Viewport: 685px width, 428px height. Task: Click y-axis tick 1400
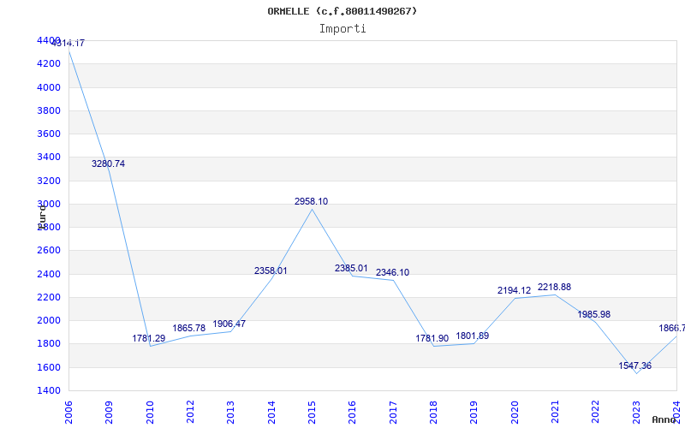coord(49,390)
